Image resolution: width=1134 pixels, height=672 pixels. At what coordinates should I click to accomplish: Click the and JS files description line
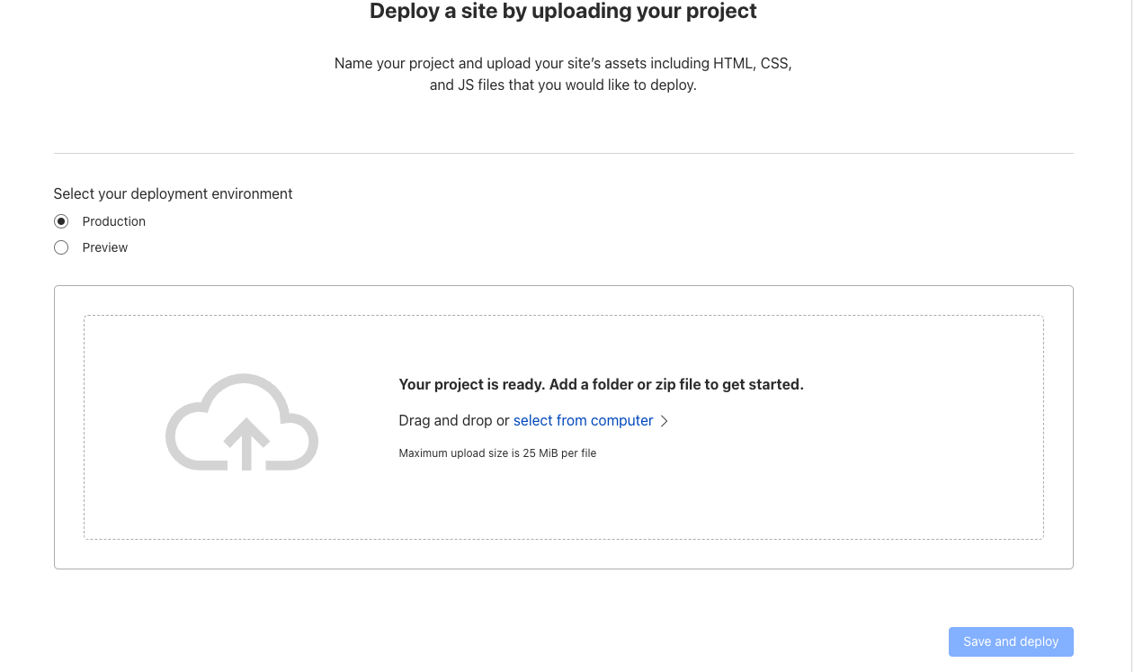click(563, 85)
